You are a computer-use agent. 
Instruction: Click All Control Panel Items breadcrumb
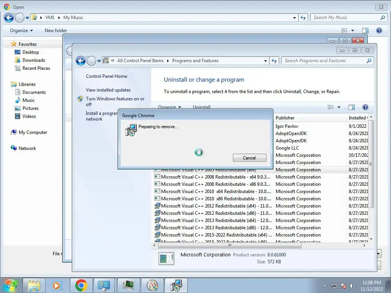[x=140, y=61]
